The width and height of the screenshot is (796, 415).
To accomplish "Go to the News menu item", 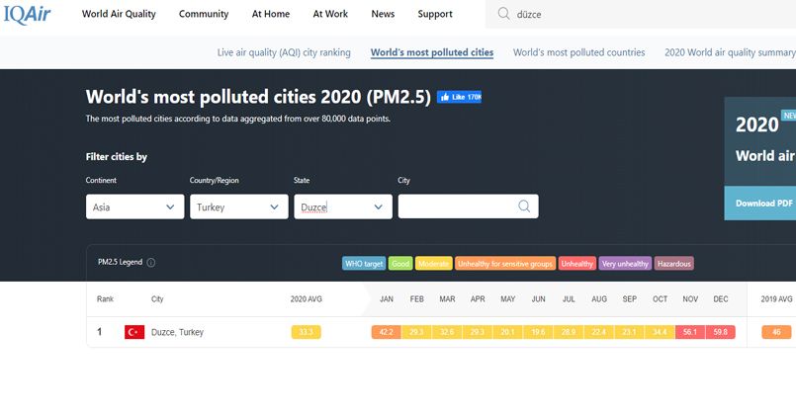I will [x=383, y=14].
